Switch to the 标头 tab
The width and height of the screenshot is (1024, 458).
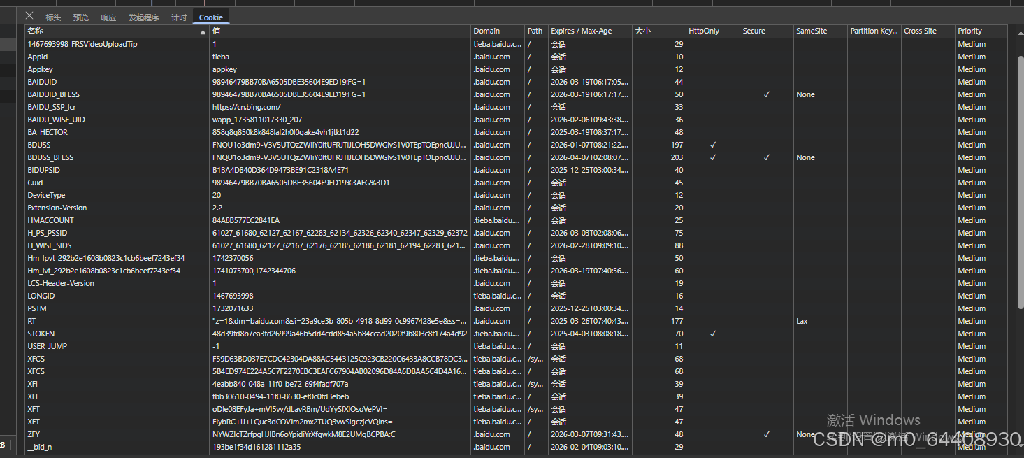coord(53,17)
